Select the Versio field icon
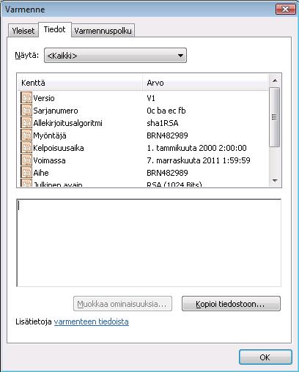299x372 pixels. (26, 98)
